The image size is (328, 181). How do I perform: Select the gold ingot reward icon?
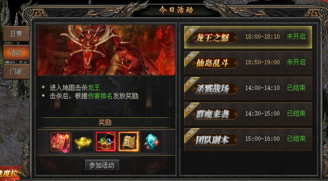pyautogui.click(x=83, y=142)
